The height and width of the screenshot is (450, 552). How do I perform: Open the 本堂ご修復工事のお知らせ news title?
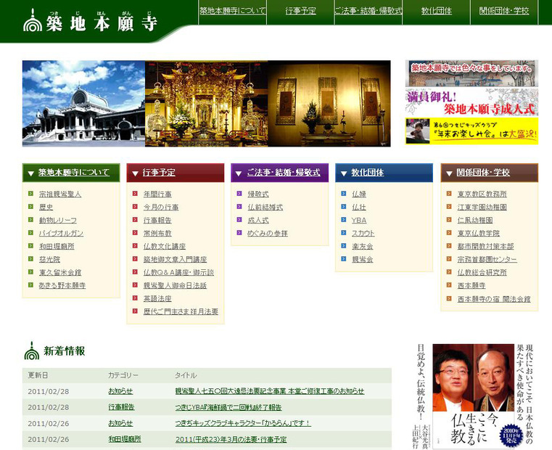270,391
